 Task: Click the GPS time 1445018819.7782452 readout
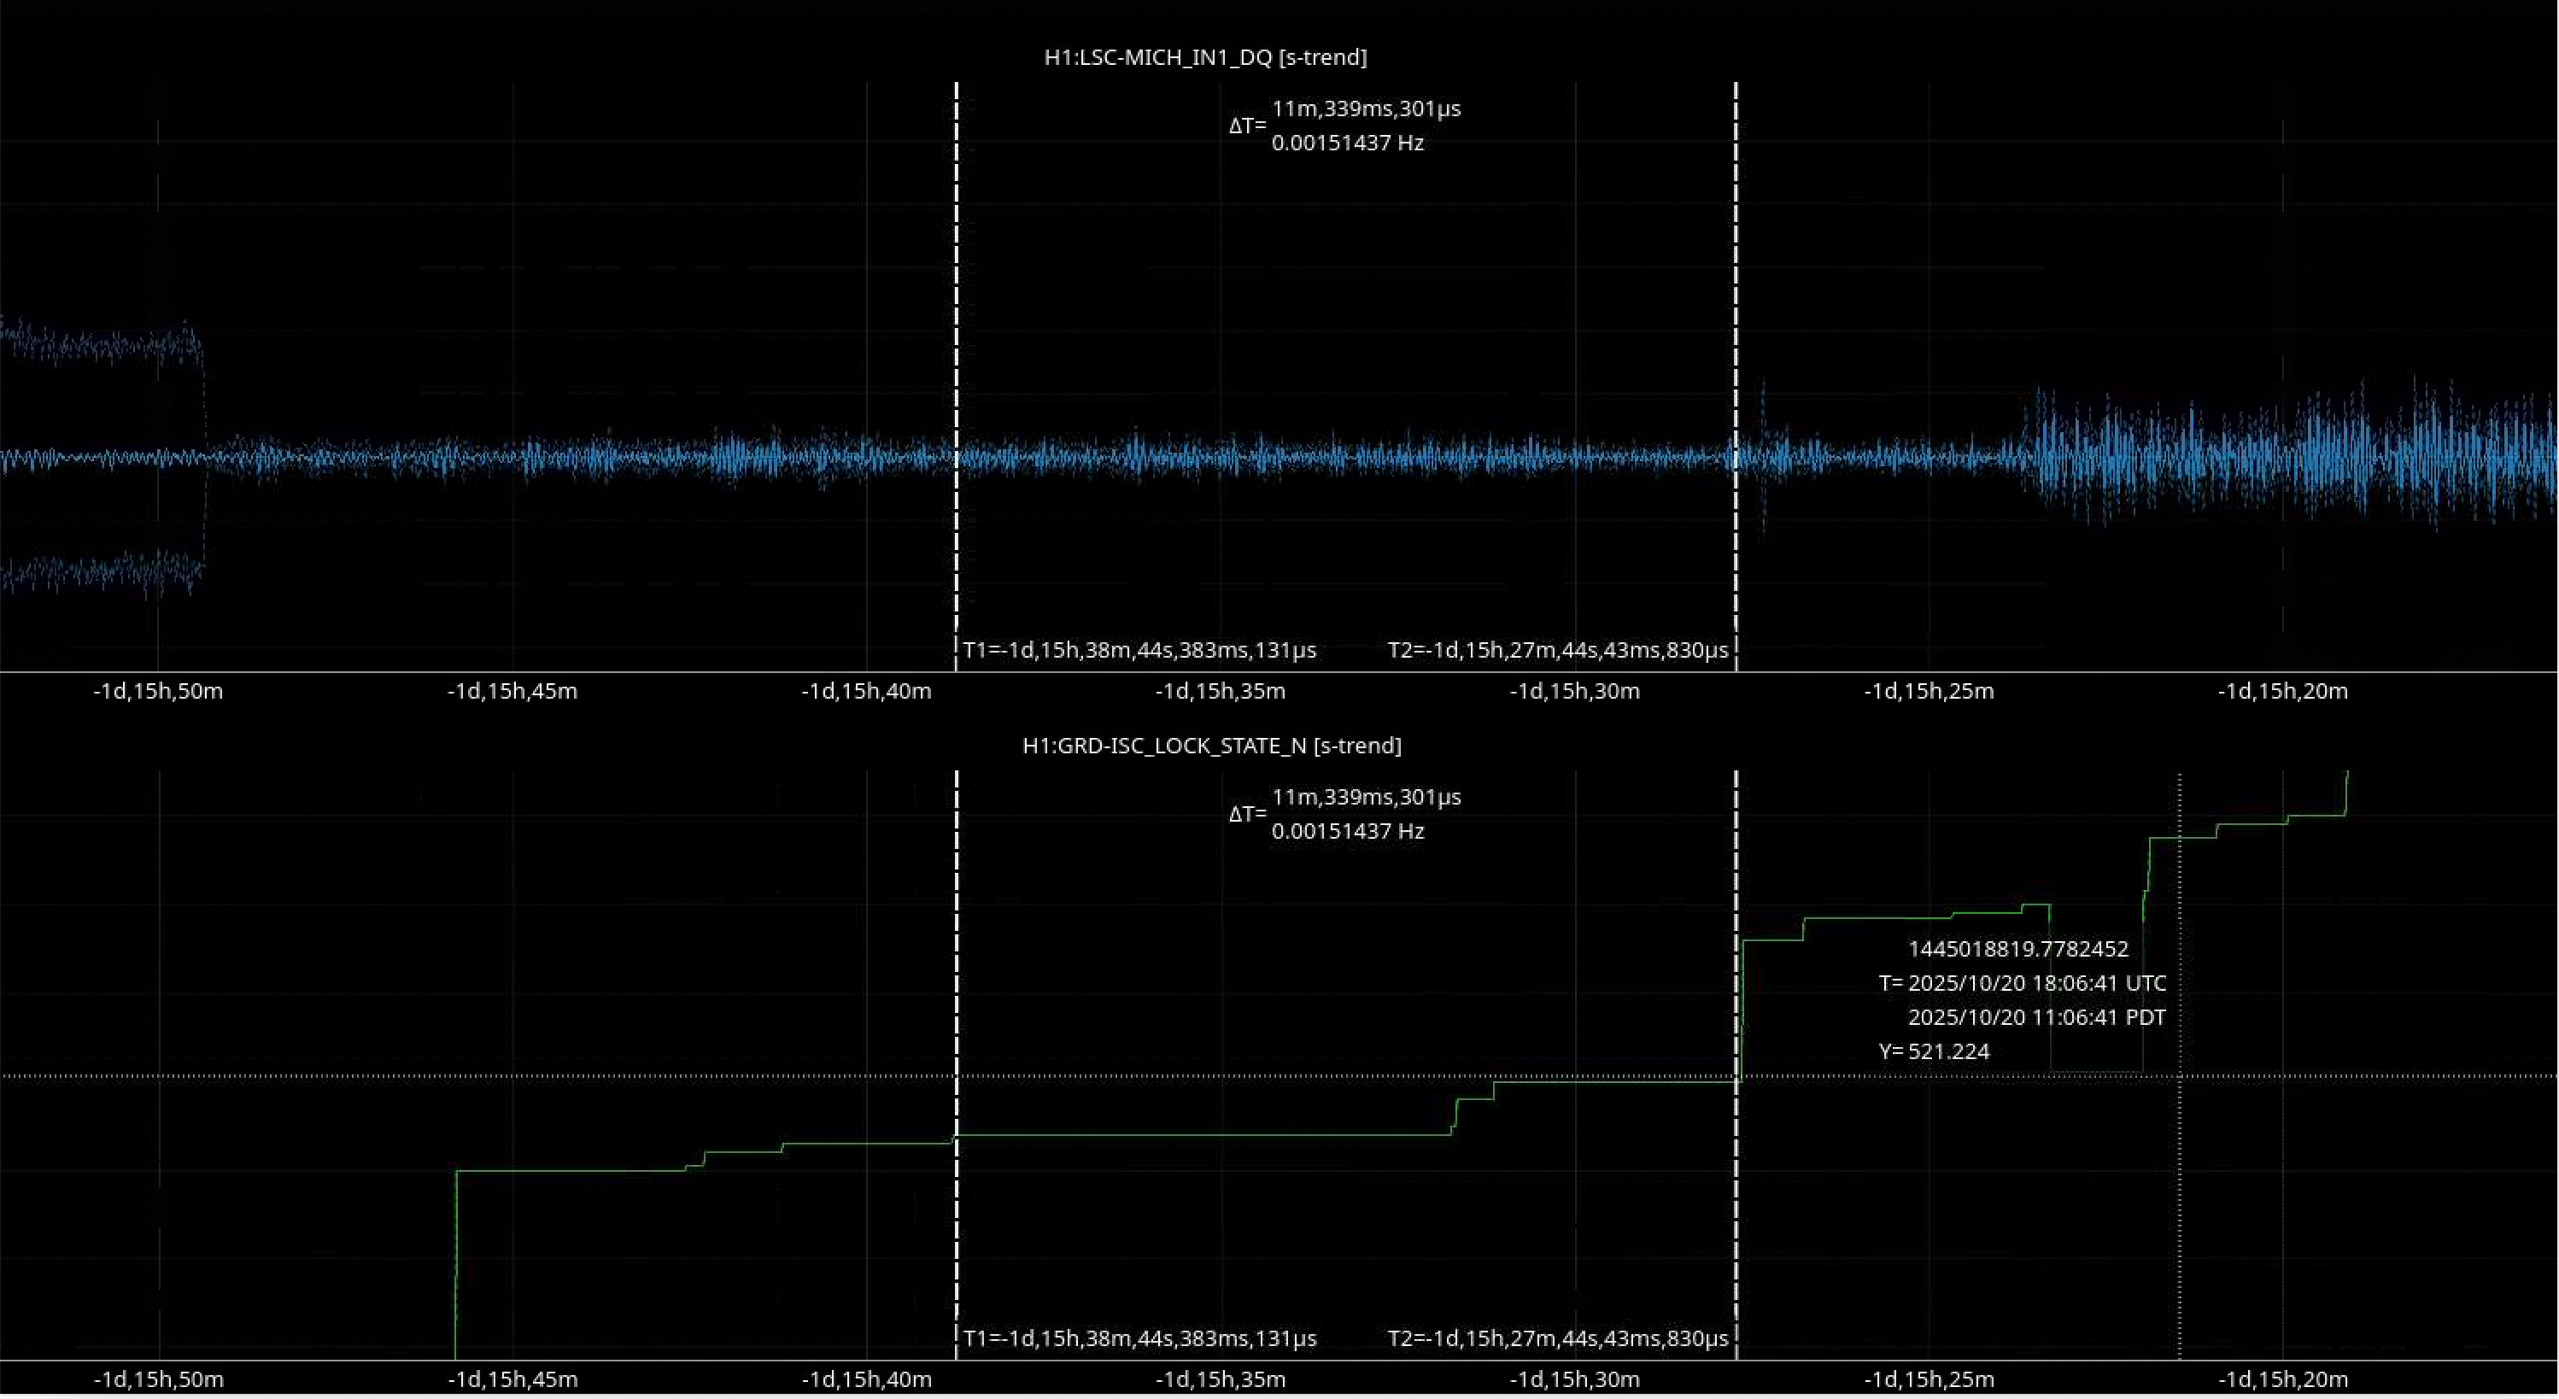(2017, 950)
